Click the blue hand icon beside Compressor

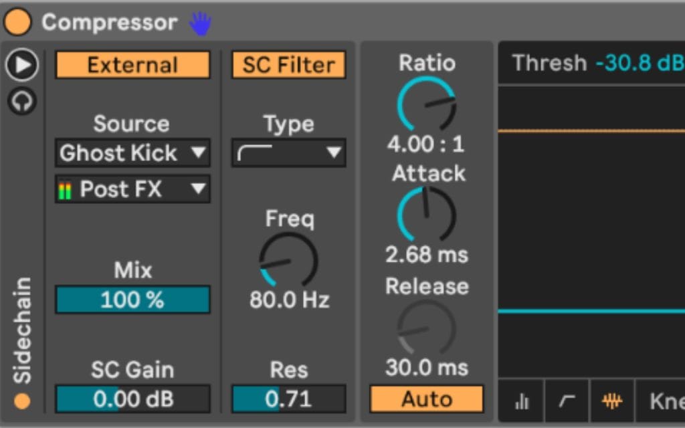pyautogui.click(x=199, y=23)
